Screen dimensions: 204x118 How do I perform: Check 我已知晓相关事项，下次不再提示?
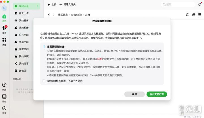(x=44, y=81)
